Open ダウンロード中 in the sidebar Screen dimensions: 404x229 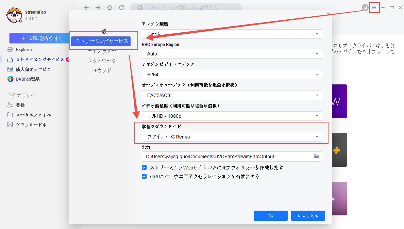27,125
